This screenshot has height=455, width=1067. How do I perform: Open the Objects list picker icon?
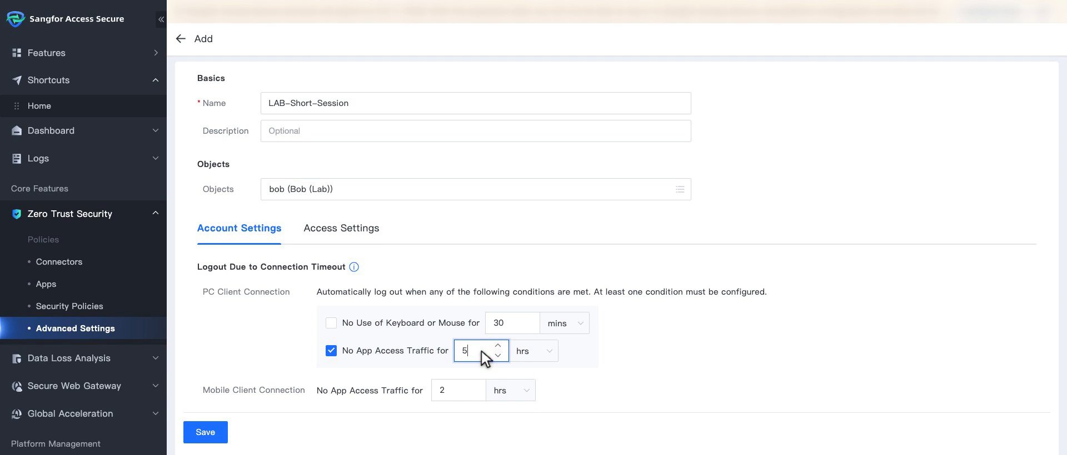680,189
